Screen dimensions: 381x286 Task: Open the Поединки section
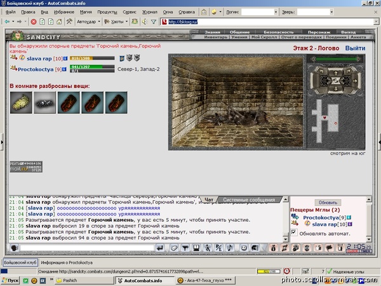336,37
